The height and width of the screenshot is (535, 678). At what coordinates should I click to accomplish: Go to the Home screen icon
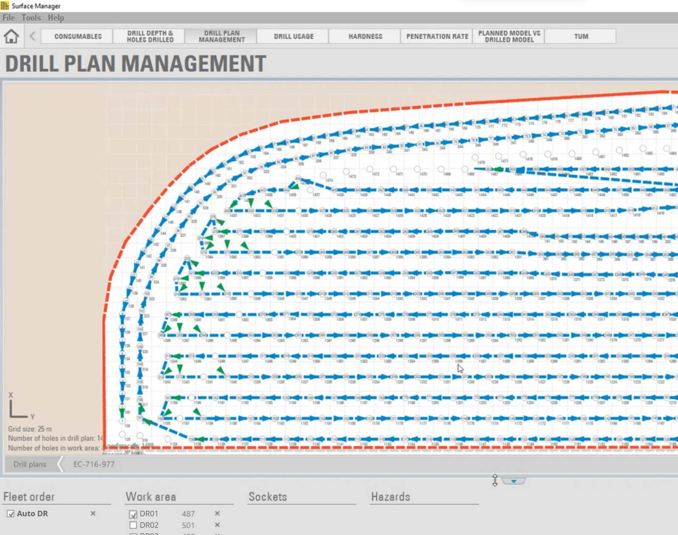(11, 36)
